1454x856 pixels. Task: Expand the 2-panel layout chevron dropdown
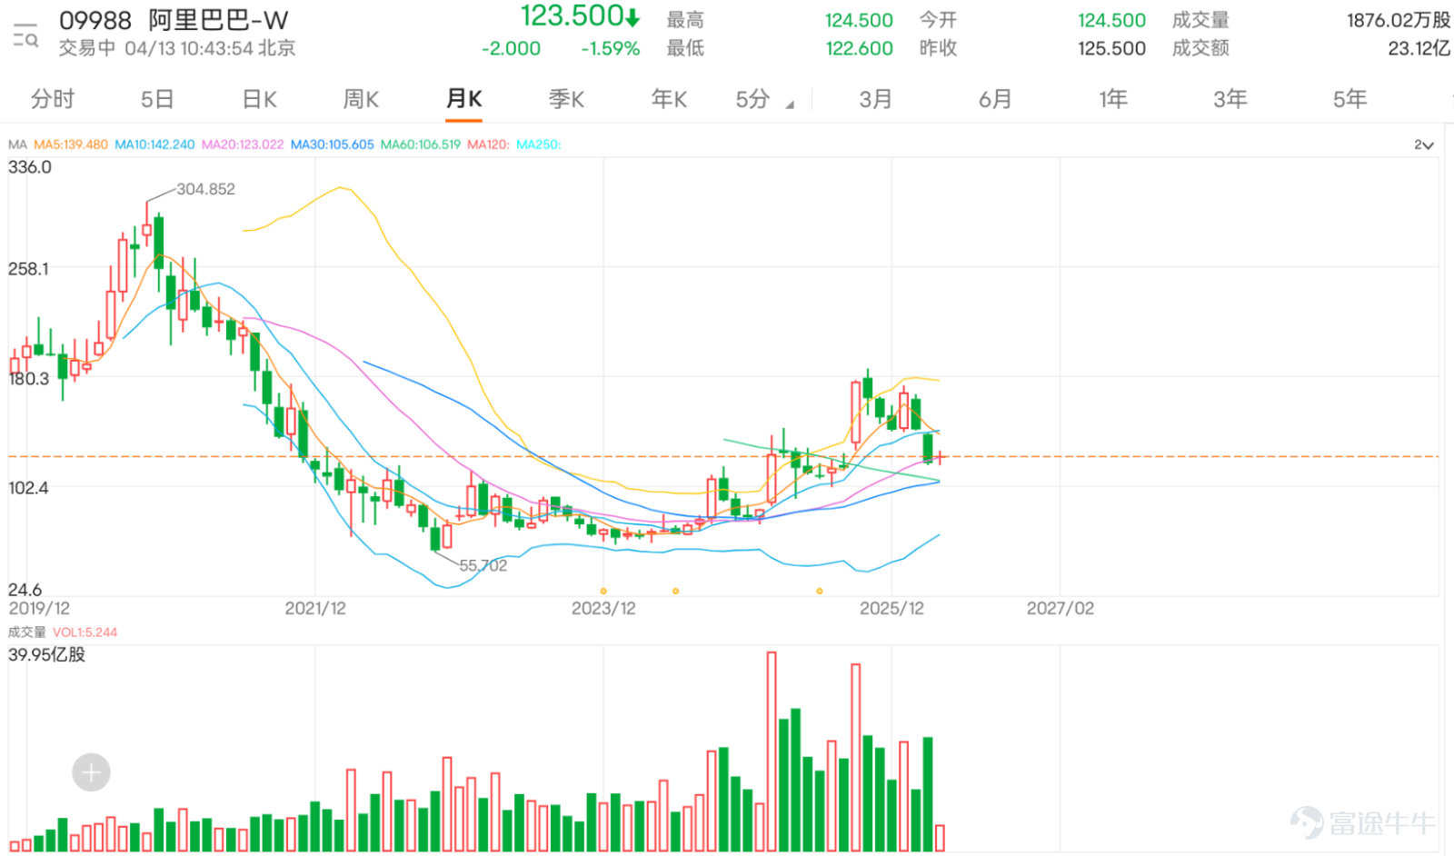coord(1424,145)
